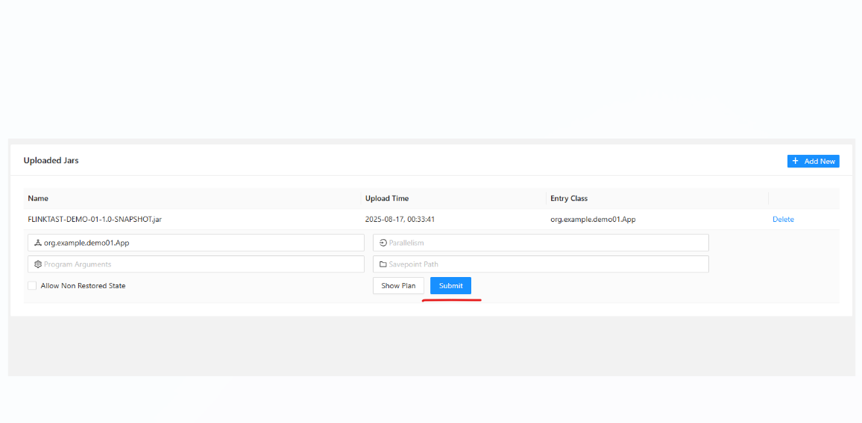Edit the org.example.demo01.App entry class field
The width and height of the screenshot is (862, 423).
(x=196, y=243)
